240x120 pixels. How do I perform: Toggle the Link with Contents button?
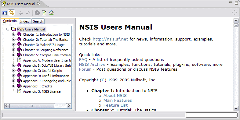[x=12, y=13]
